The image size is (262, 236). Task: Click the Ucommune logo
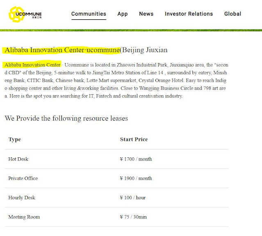point(25,14)
